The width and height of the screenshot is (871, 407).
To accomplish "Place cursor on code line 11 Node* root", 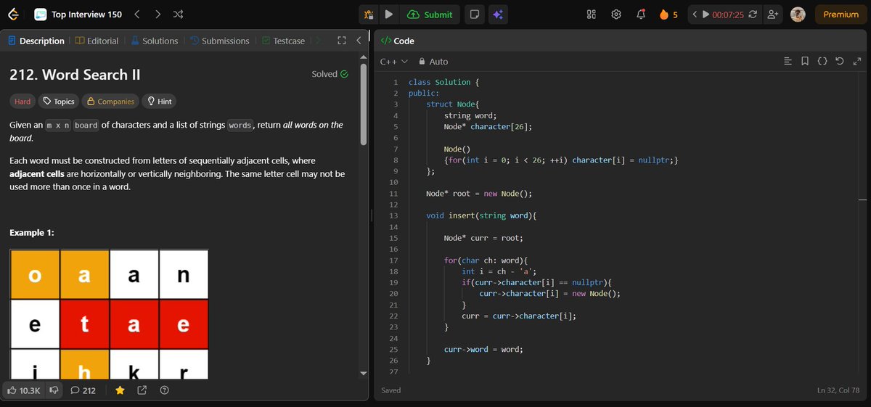I will 479,194.
